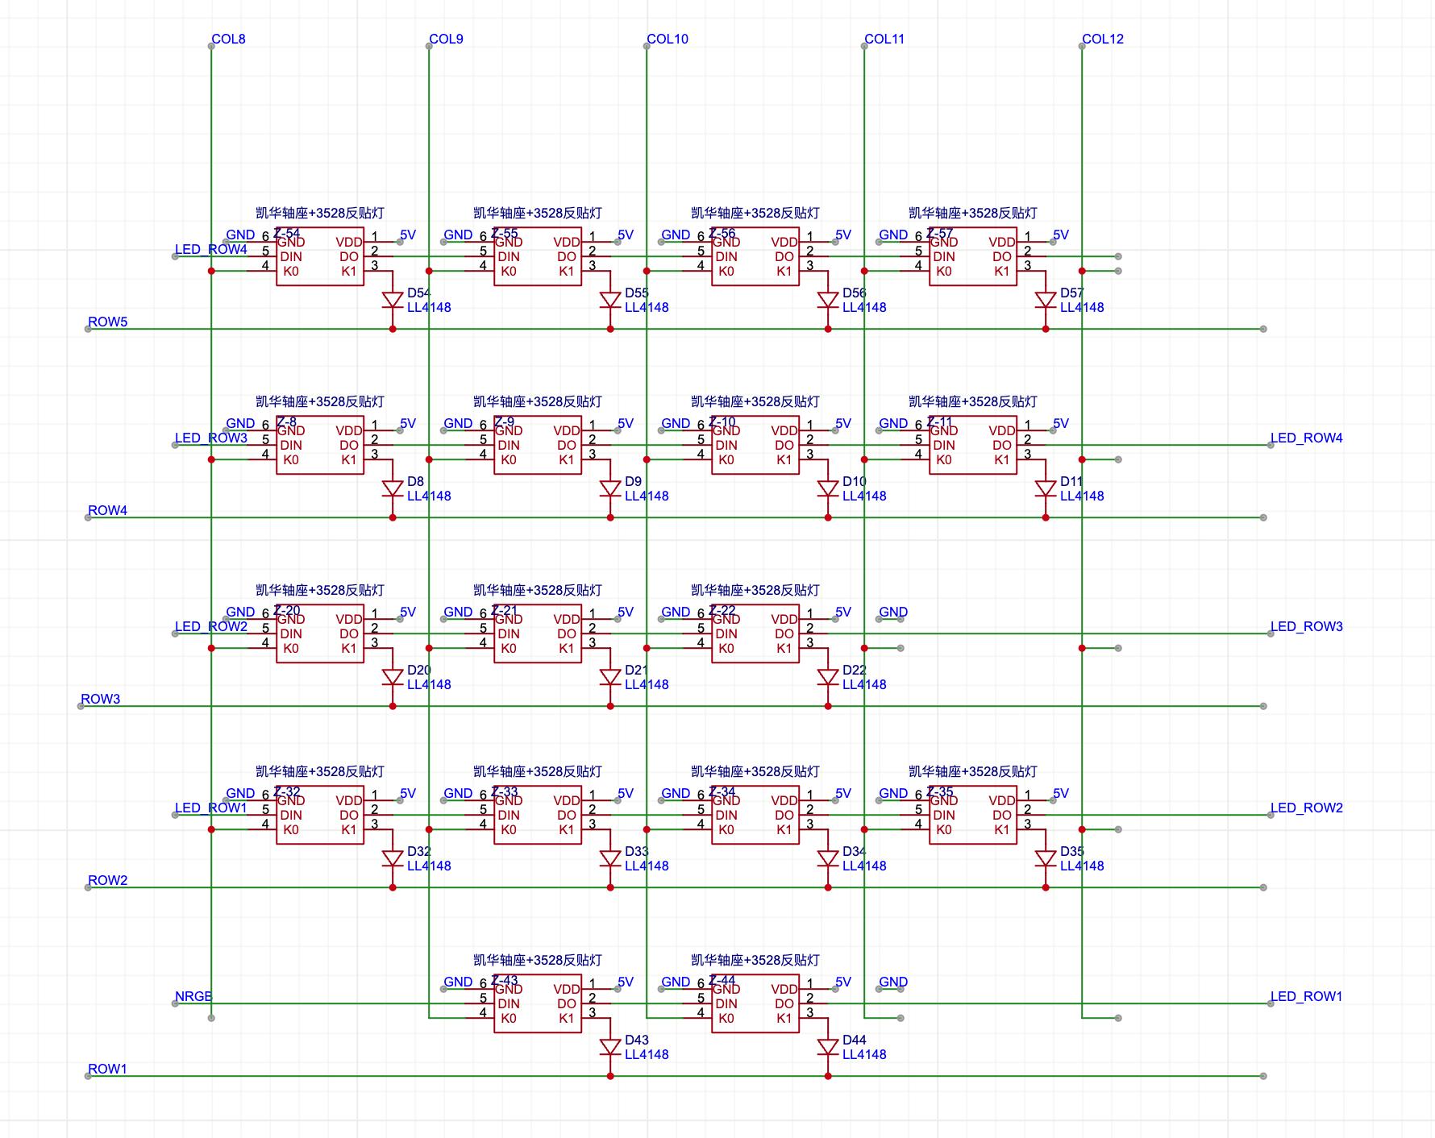Select diode symbol D57
The height and width of the screenshot is (1138, 1435).
tap(1046, 300)
